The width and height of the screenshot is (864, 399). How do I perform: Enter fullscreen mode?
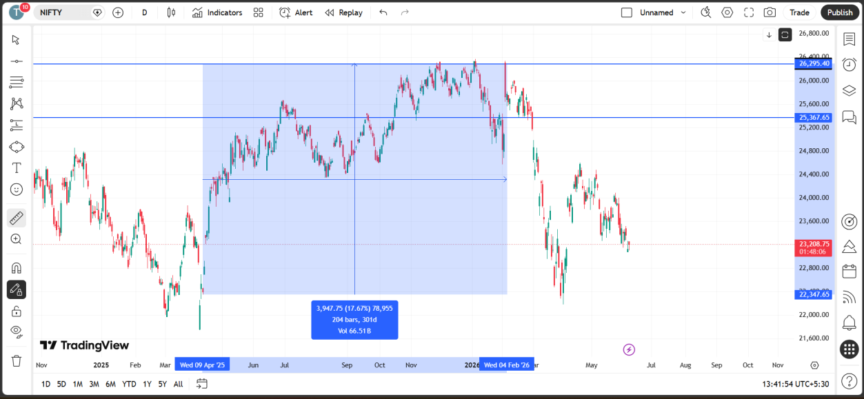pos(749,12)
